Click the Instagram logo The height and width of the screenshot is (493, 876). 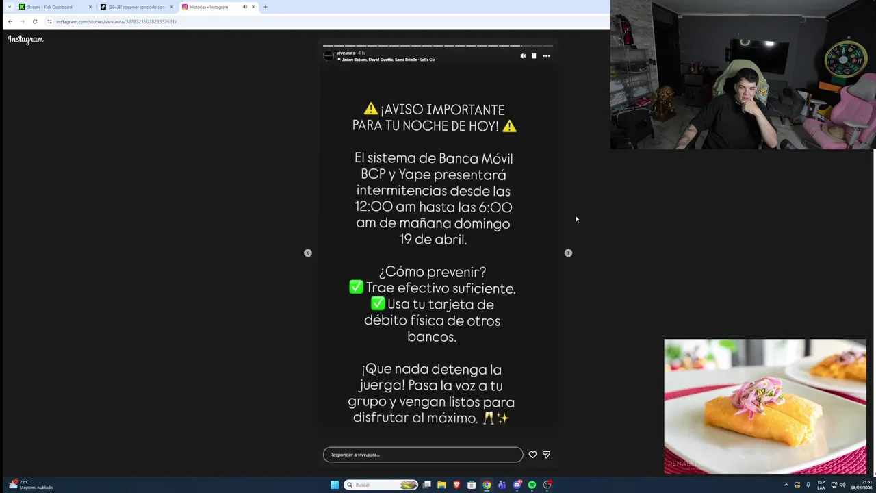tap(25, 40)
